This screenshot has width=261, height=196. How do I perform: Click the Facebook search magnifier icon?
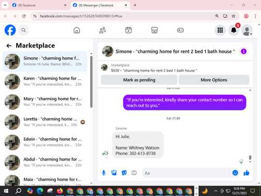click(23, 30)
